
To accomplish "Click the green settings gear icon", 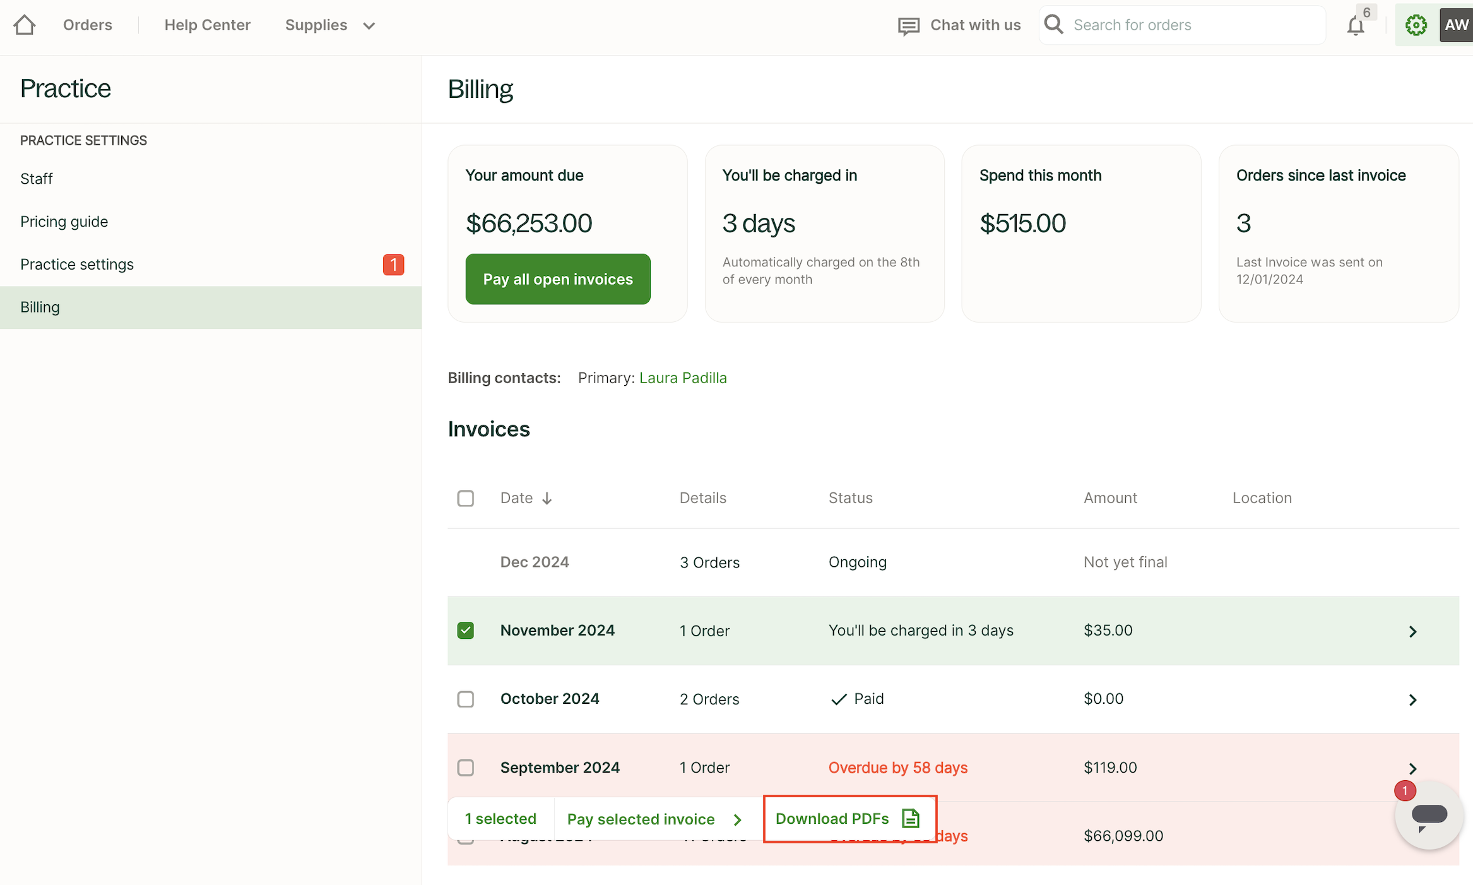I will [1416, 25].
